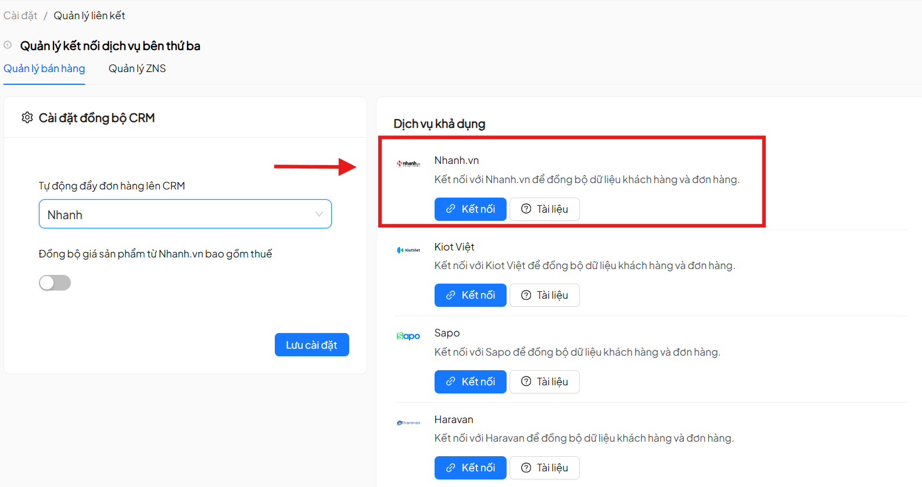Click the Nhanh.vn logo icon
The width and height of the screenshot is (922, 487).
click(408, 164)
